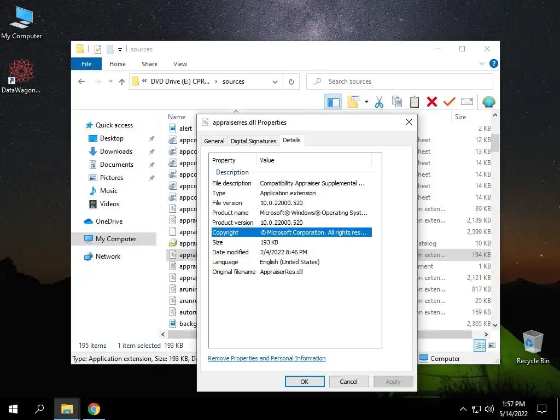Image resolution: width=560 pixels, height=420 pixels.
Task: Switch to details view layout icon
Action: [480, 345]
